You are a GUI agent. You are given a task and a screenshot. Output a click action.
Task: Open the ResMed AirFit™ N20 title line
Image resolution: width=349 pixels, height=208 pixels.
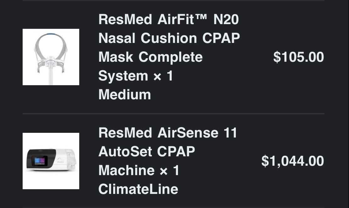(x=169, y=19)
